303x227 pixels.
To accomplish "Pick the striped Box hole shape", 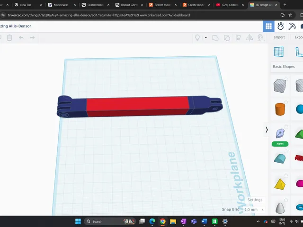I will coord(280,86).
